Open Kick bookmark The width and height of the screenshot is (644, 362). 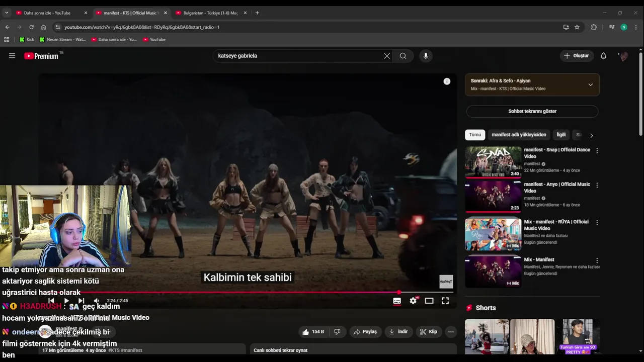click(27, 39)
